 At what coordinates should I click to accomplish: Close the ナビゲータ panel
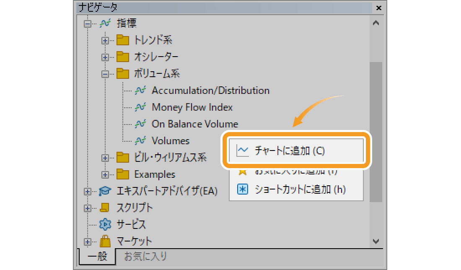(379, 8)
